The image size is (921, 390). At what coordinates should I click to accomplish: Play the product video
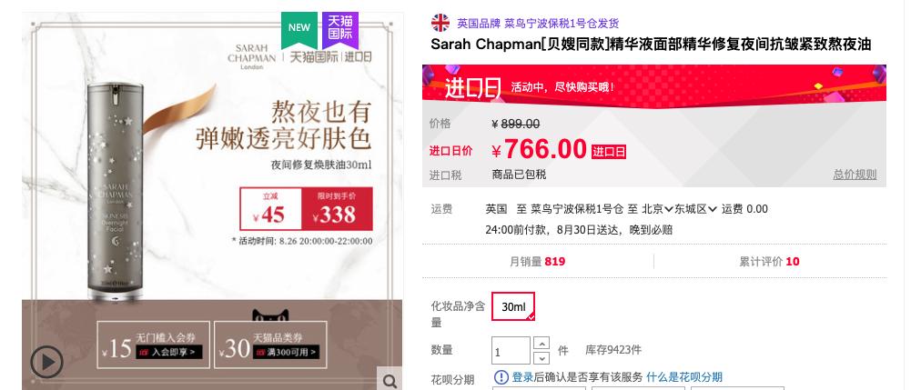[47, 361]
